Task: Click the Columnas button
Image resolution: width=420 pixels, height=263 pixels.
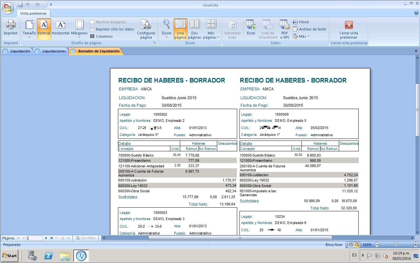Action: point(102,36)
